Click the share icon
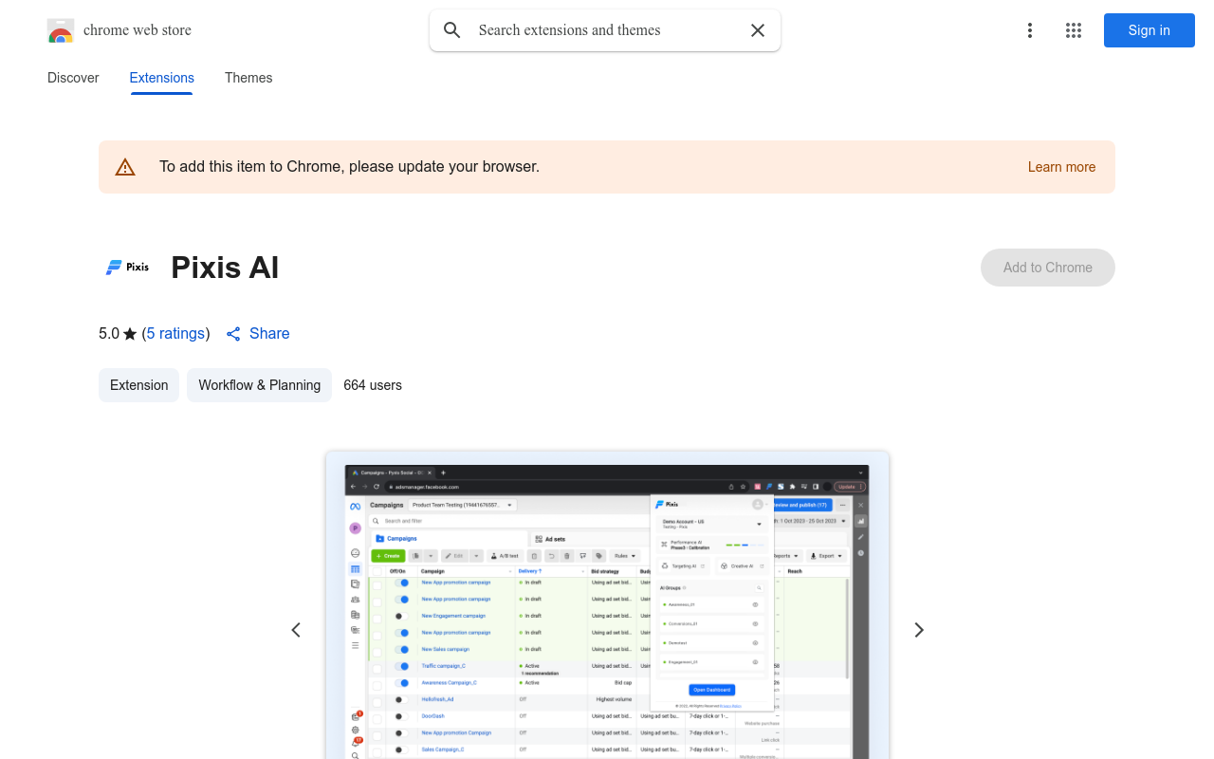The width and height of the screenshot is (1214, 759). pos(233,334)
